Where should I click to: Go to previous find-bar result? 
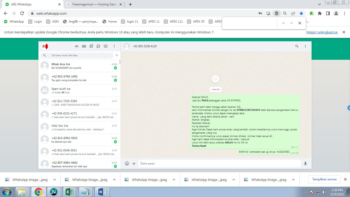pyautogui.click(x=283, y=23)
